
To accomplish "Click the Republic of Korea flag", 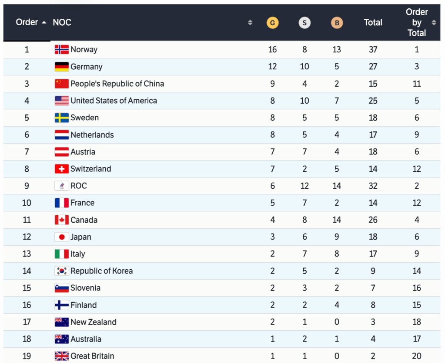I will pyautogui.click(x=62, y=271).
